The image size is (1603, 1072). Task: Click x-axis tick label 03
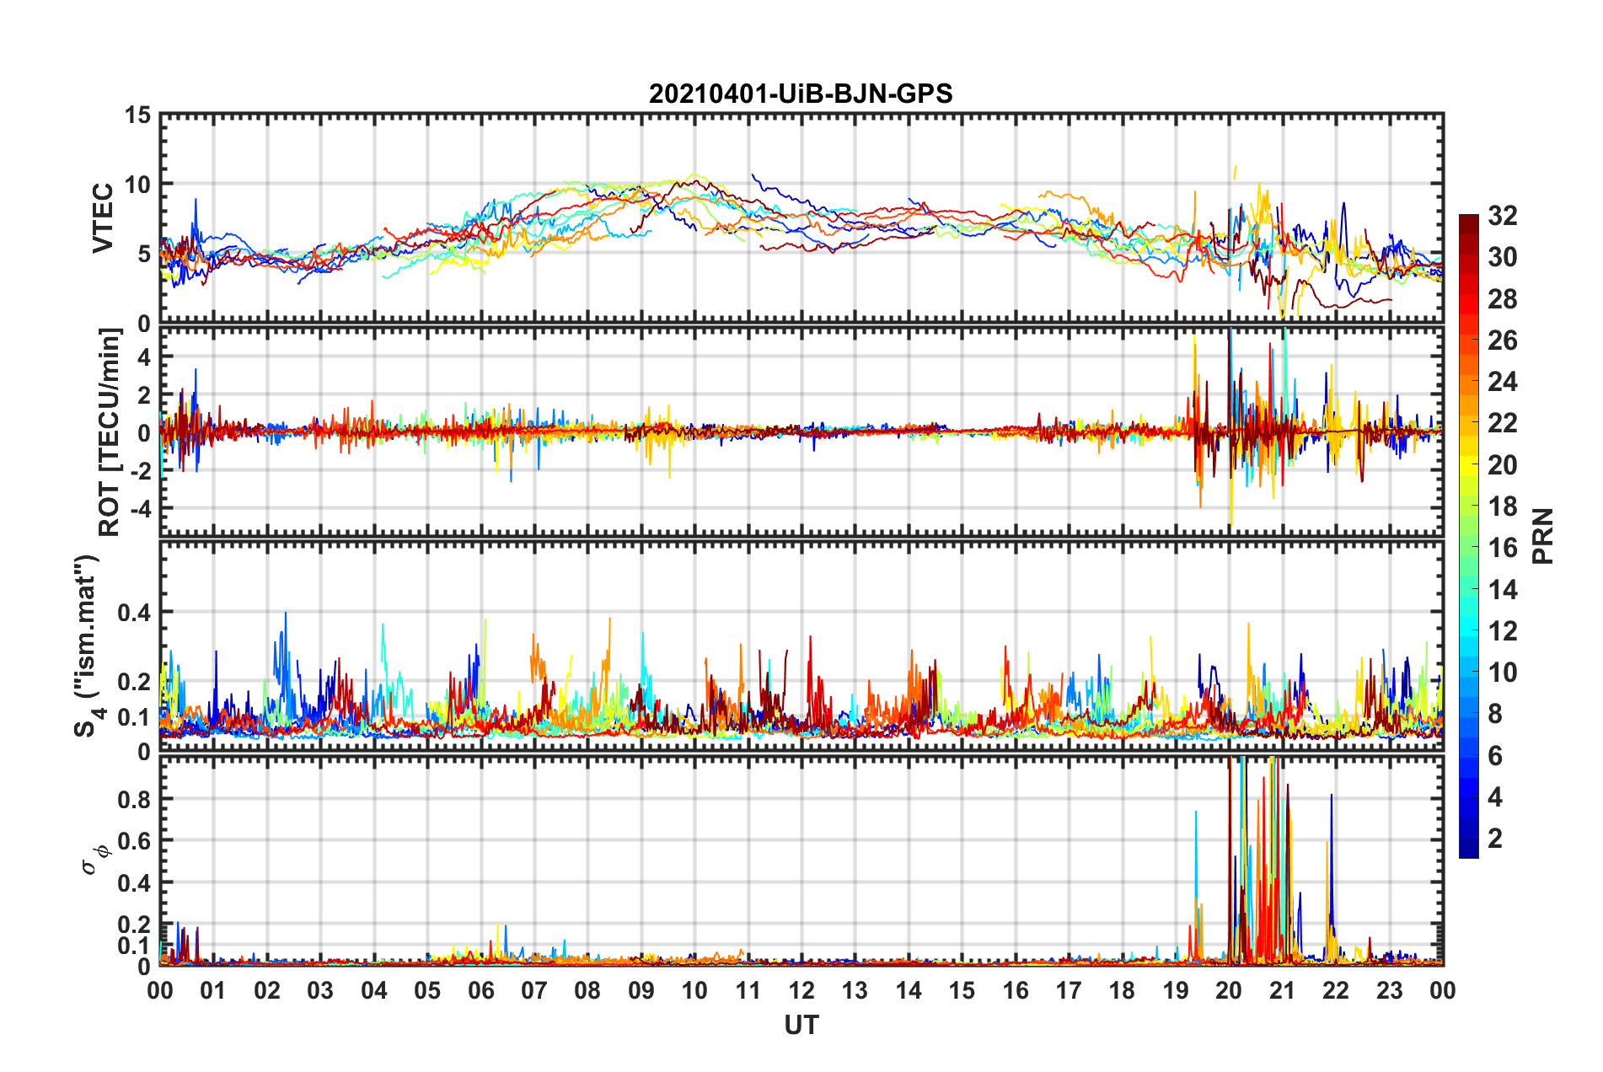click(320, 990)
